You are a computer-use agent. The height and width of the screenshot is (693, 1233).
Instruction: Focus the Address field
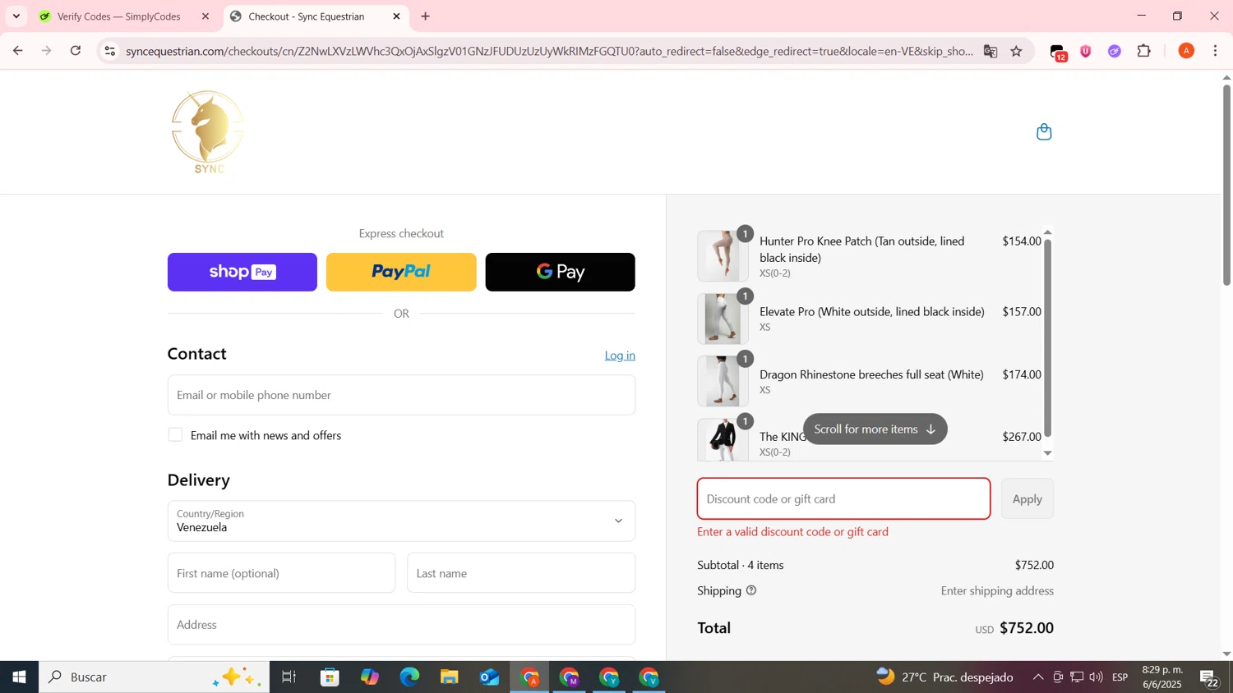click(x=401, y=625)
